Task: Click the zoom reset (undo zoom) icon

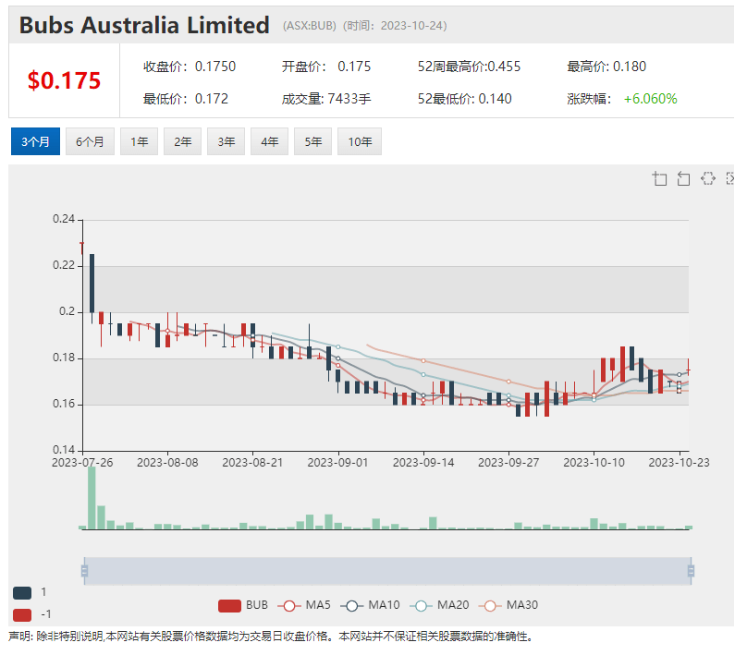Action: [x=684, y=179]
